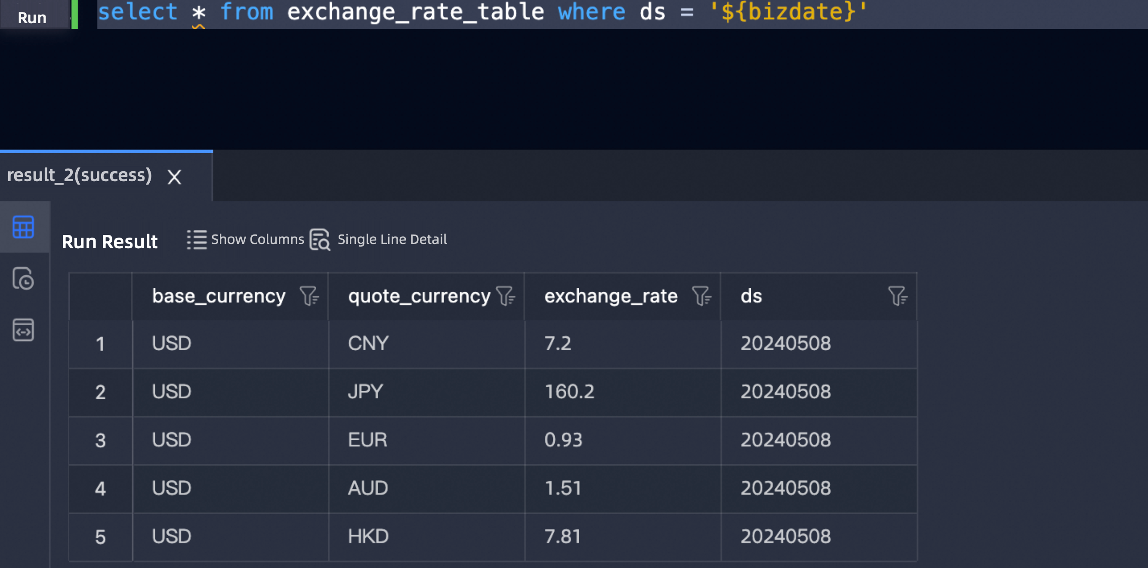1148x568 pixels.
Task: Click Single Line Detail text
Action: (x=392, y=239)
